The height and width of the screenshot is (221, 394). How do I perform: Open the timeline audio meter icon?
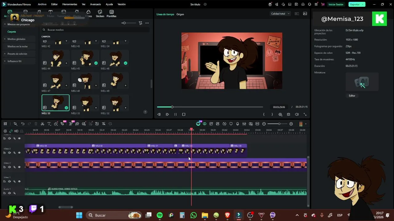301,124
